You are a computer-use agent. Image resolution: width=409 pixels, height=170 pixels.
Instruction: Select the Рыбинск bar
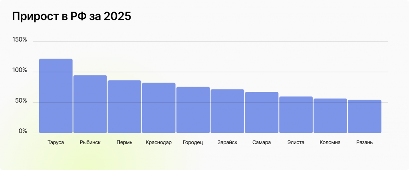[90, 104]
